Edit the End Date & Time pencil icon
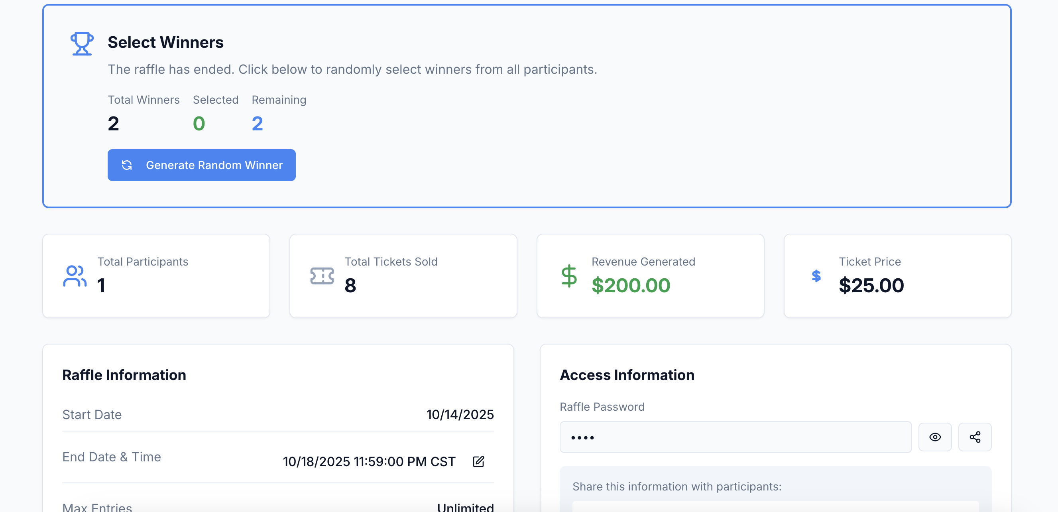The width and height of the screenshot is (1058, 512). 478,461
